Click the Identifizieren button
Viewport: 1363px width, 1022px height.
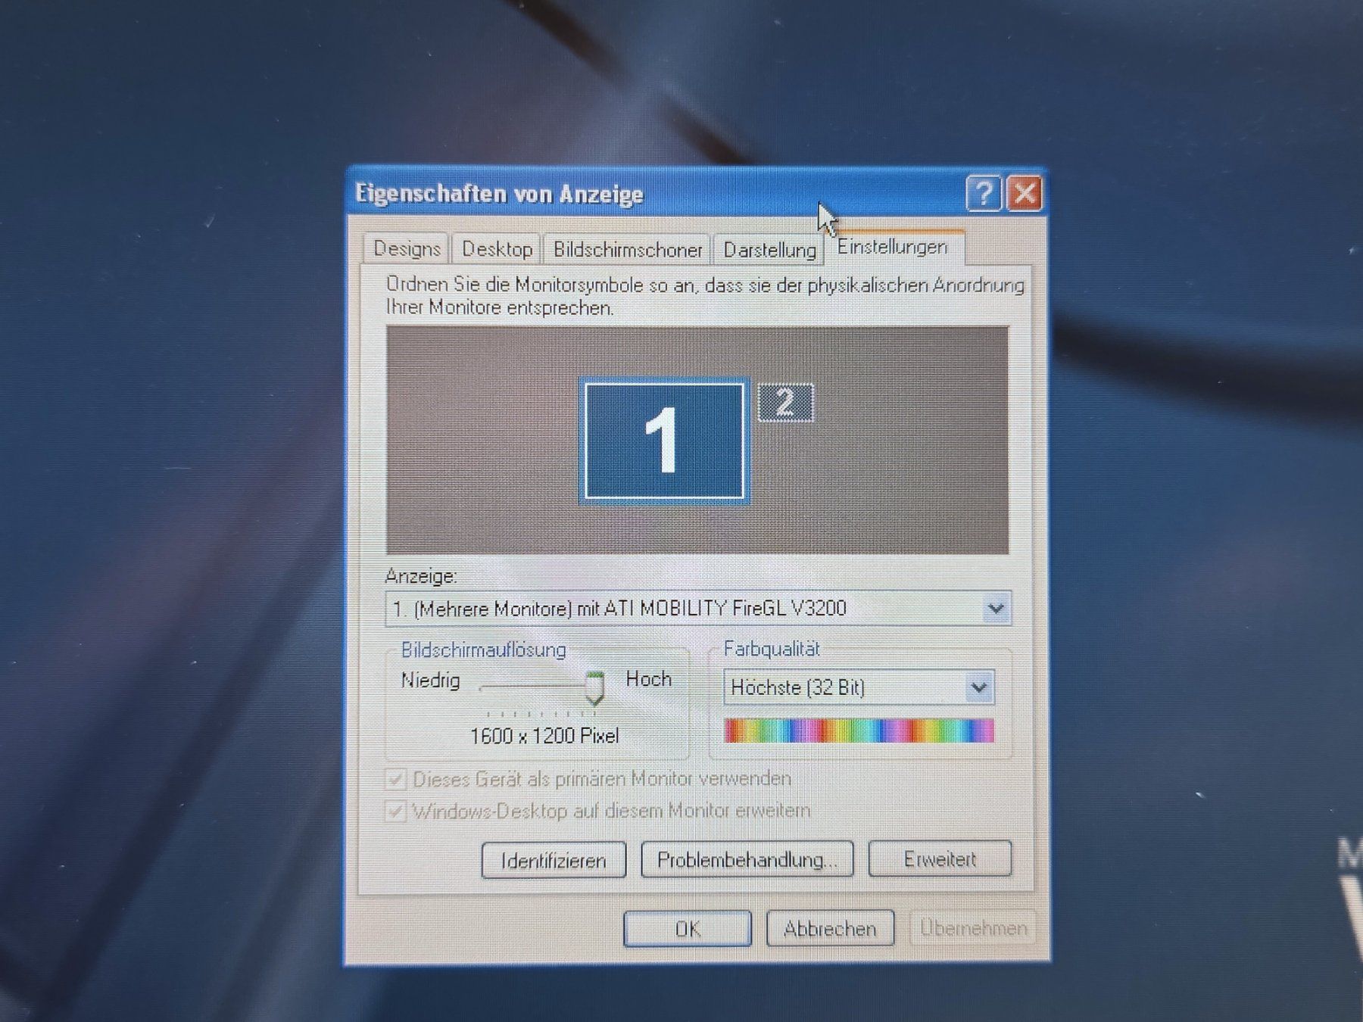pyautogui.click(x=554, y=861)
